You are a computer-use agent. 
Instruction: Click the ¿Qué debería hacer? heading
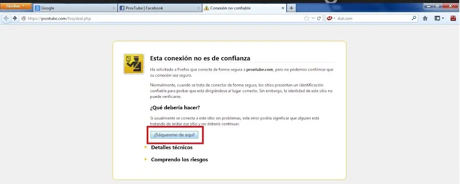click(x=175, y=108)
